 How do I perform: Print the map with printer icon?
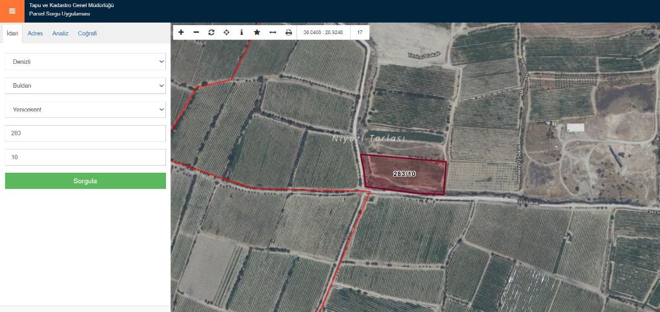[289, 32]
